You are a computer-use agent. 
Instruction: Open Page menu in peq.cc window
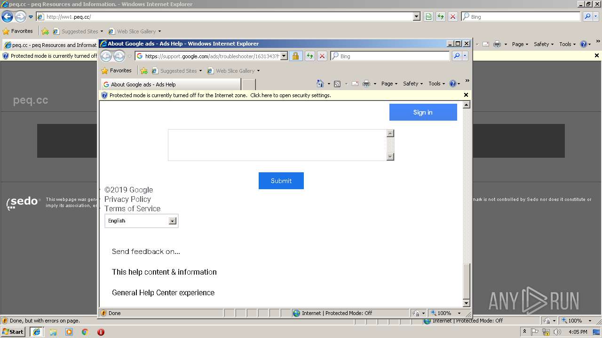point(520,44)
